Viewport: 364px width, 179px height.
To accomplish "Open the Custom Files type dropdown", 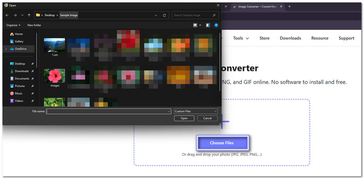I will [x=196, y=111].
